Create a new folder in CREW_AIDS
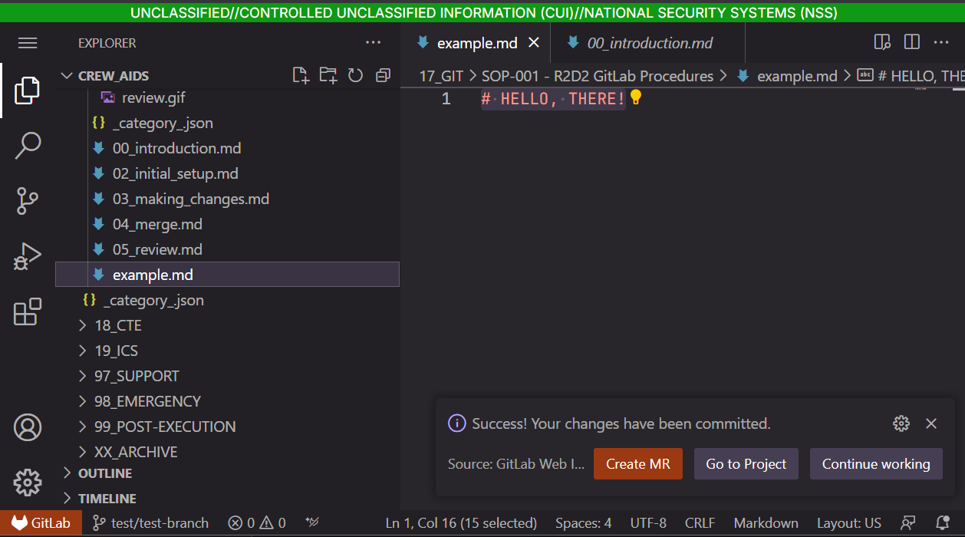965x537 pixels. point(328,75)
